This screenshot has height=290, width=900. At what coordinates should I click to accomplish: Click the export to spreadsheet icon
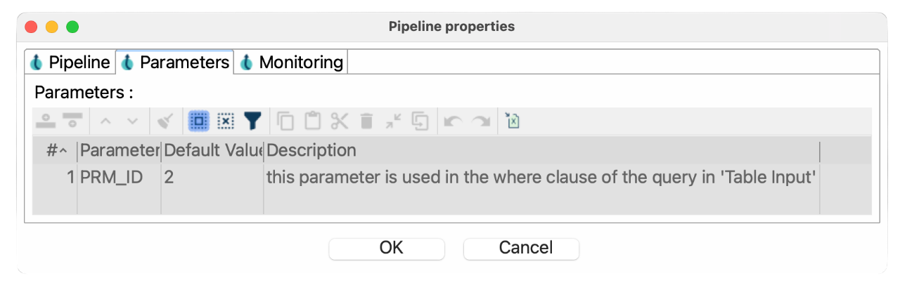(x=513, y=121)
